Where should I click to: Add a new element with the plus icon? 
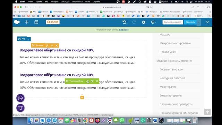click(x=27, y=22)
